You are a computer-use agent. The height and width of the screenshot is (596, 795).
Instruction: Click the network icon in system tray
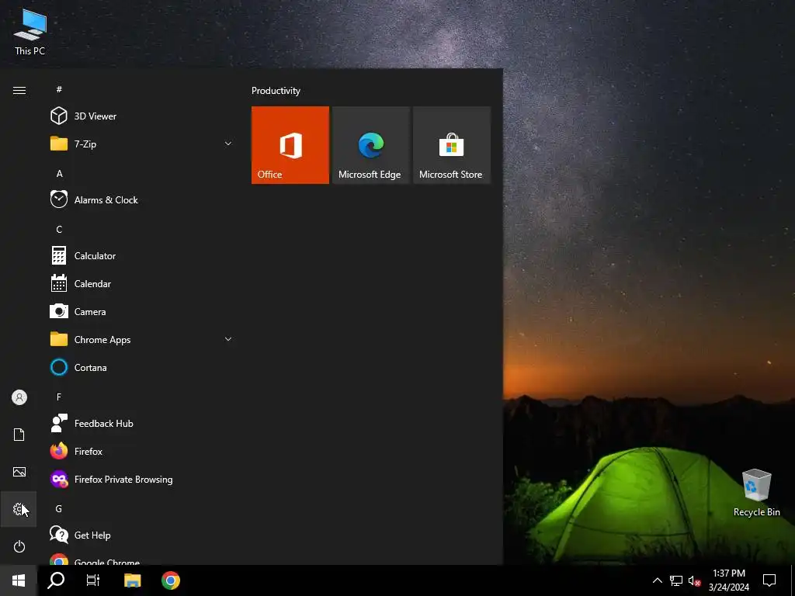[x=676, y=580]
